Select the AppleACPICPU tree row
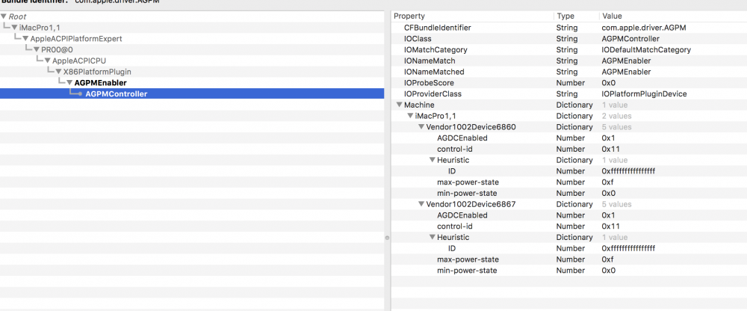Screen dimensions: 747x311 coord(192,61)
